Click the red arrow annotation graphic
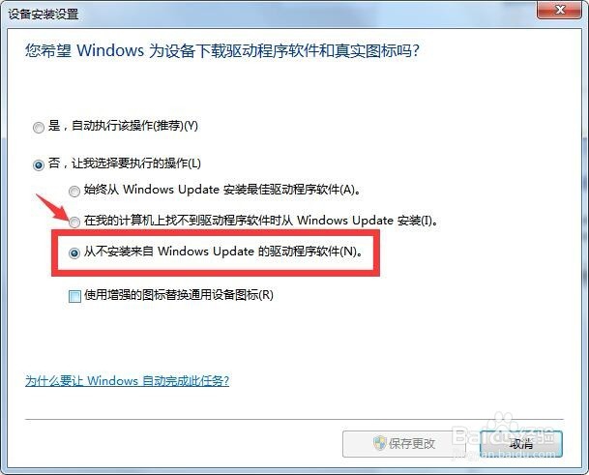This screenshot has height=475, width=589. (x=53, y=207)
